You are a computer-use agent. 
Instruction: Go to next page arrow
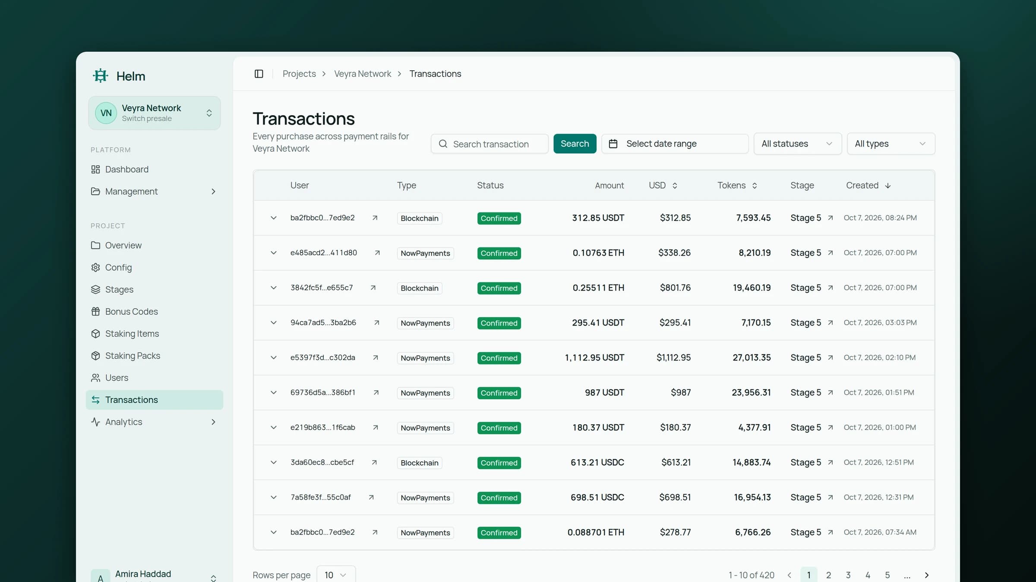click(926, 575)
